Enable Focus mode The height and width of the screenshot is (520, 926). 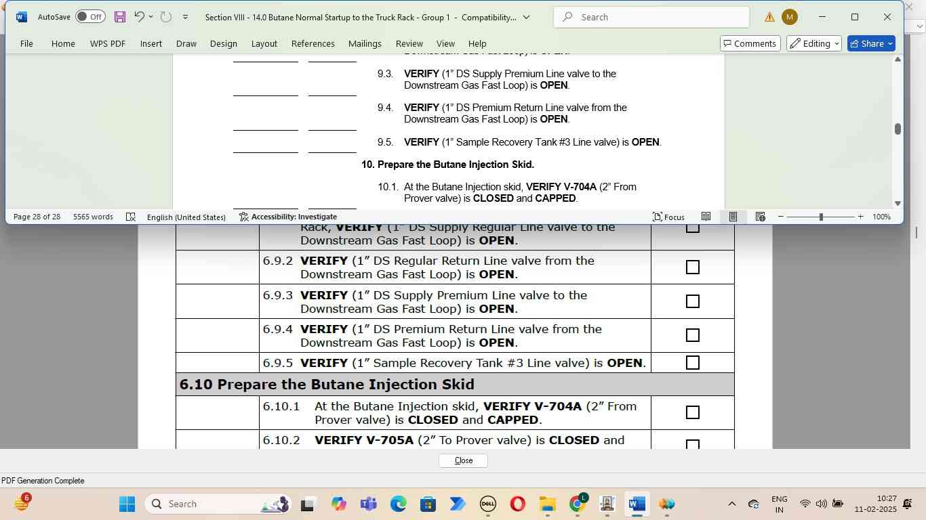click(x=668, y=217)
